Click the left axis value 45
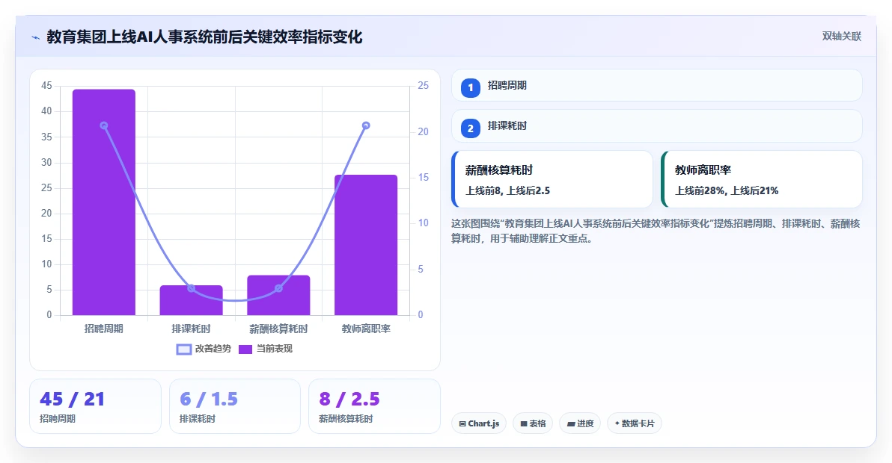 point(46,86)
